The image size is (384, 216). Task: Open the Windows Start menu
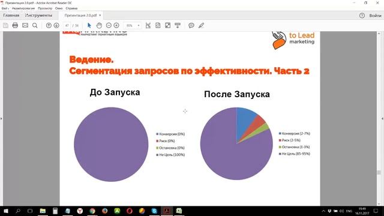click(x=5, y=211)
